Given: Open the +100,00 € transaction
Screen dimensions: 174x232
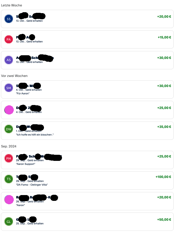Looking at the screenshot, I should pyautogui.click(x=87, y=180).
